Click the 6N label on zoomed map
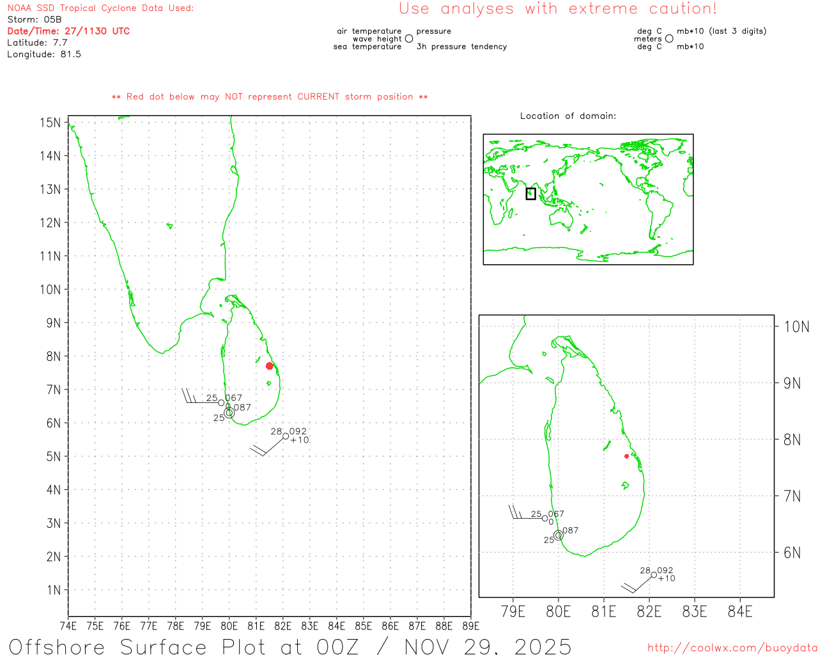This screenshot has height=655, width=818. pos(792,553)
